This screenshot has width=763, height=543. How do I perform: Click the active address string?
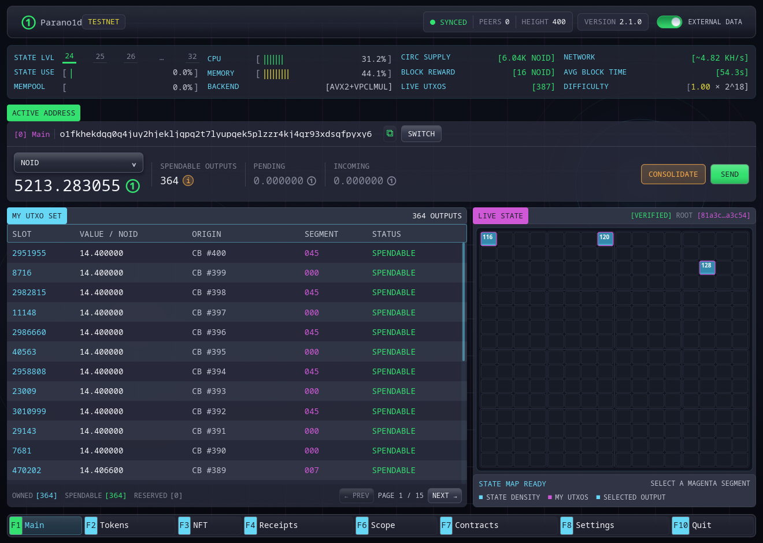(216, 134)
